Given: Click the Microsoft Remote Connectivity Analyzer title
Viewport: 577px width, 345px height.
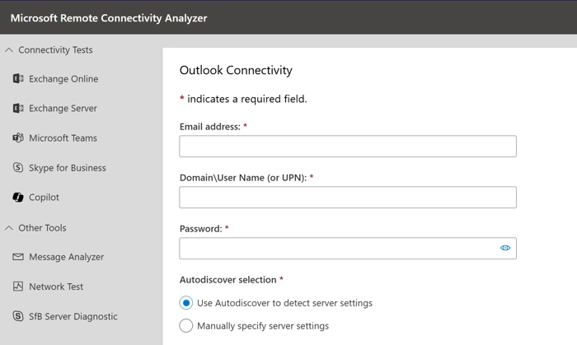Looking at the screenshot, I should [109, 18].
